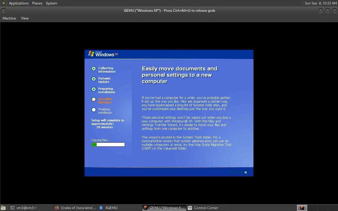Switch to the Index of /isos/wind browser window

coord(76,208)
